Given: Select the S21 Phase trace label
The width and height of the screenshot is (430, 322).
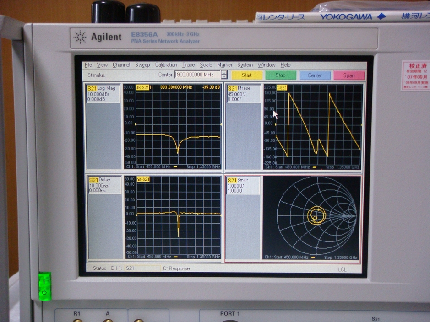Looking at the screenshot, I should [244, 88].
